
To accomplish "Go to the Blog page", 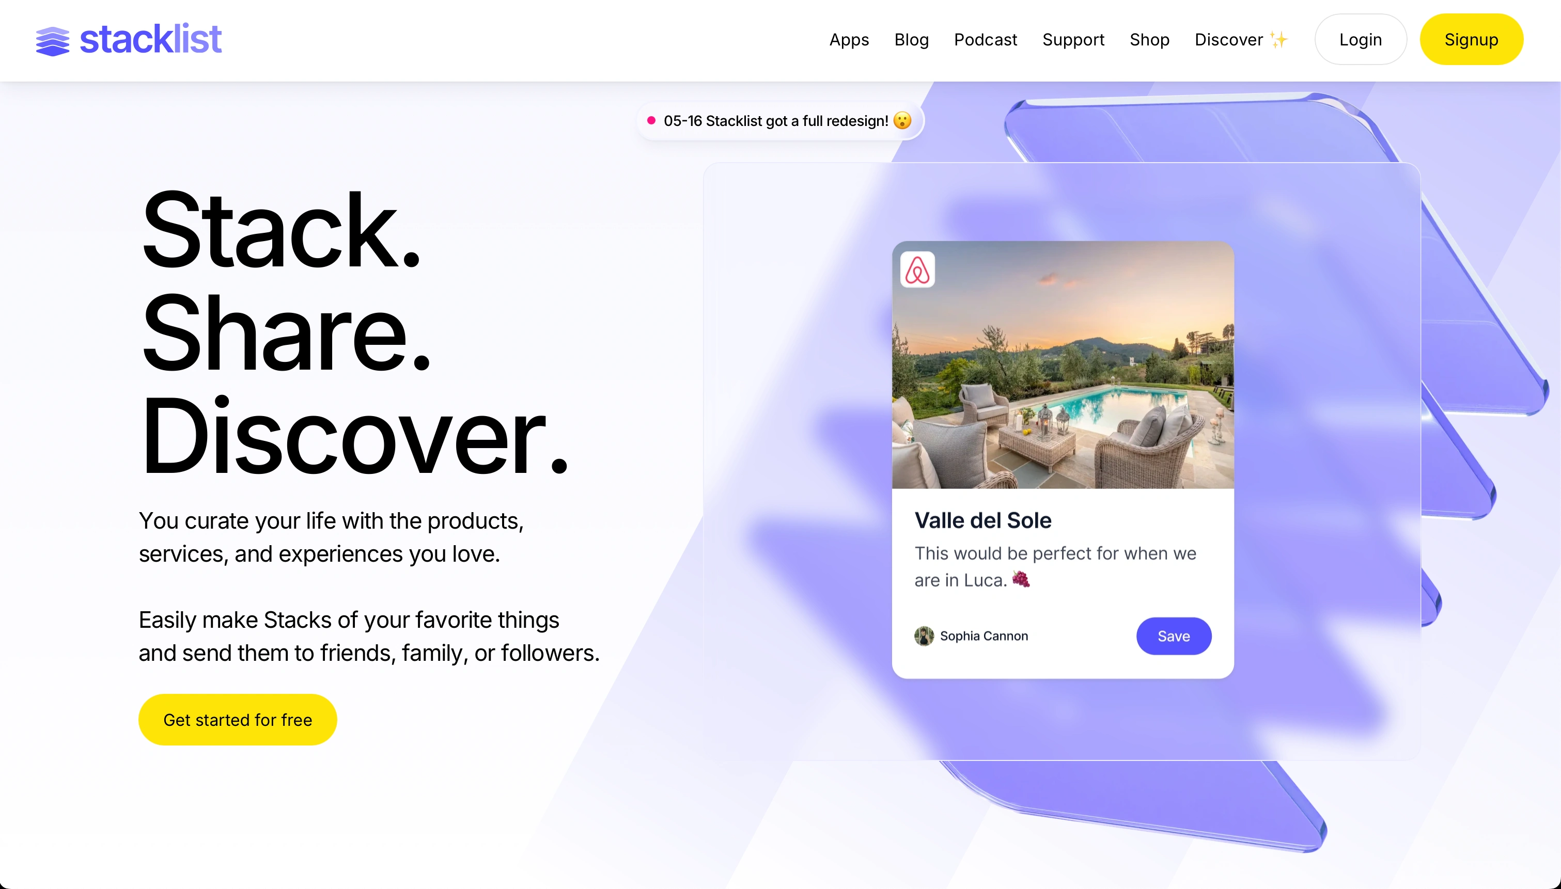I will pos(911,40).
